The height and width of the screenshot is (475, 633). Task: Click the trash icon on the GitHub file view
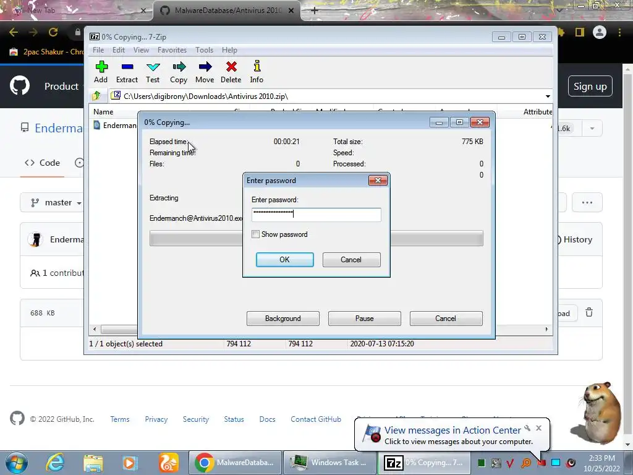(589, 312)
